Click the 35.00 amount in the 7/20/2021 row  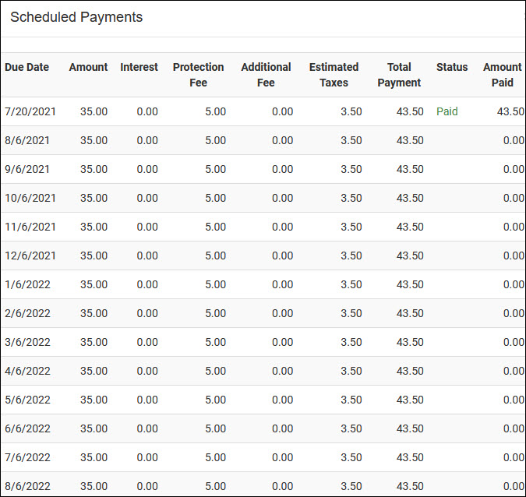coord(94,111)
